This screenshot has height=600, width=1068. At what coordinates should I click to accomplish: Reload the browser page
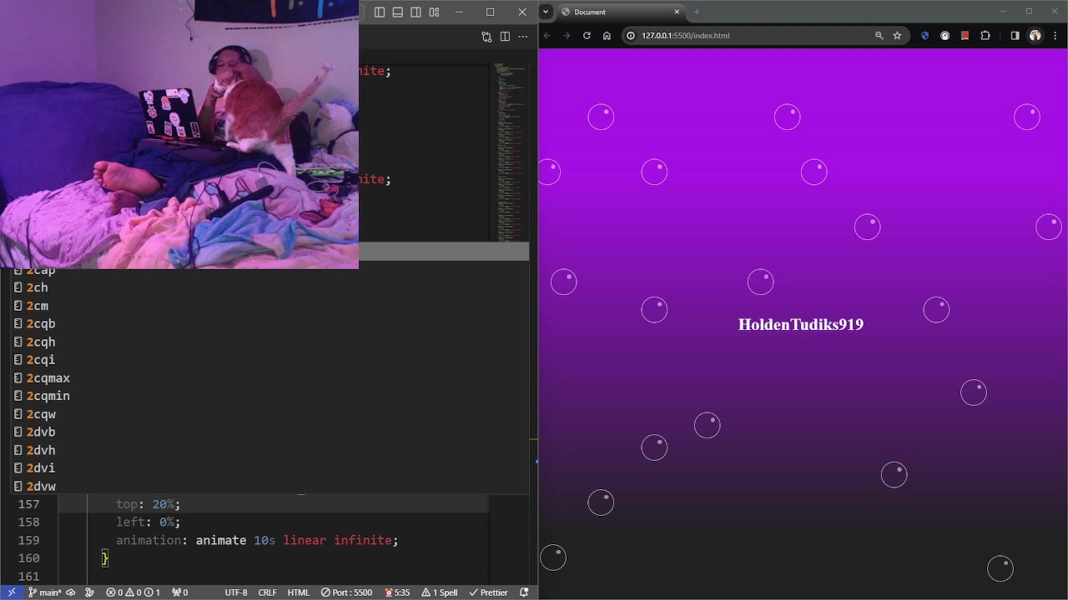tap(587, 36)
